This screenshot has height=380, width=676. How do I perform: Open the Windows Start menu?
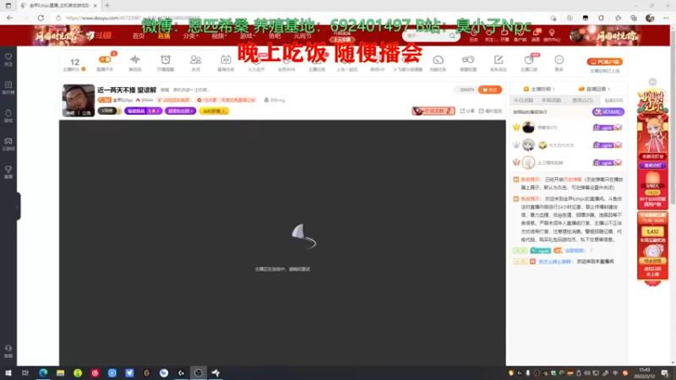[x=8, y=373]
